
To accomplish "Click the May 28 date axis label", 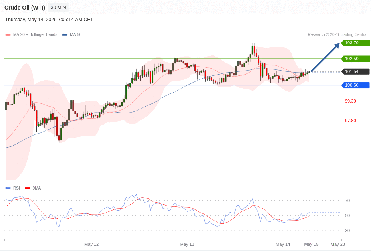I will point(337,244).
